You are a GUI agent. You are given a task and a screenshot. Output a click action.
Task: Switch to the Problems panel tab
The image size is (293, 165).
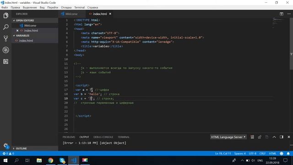69,137
